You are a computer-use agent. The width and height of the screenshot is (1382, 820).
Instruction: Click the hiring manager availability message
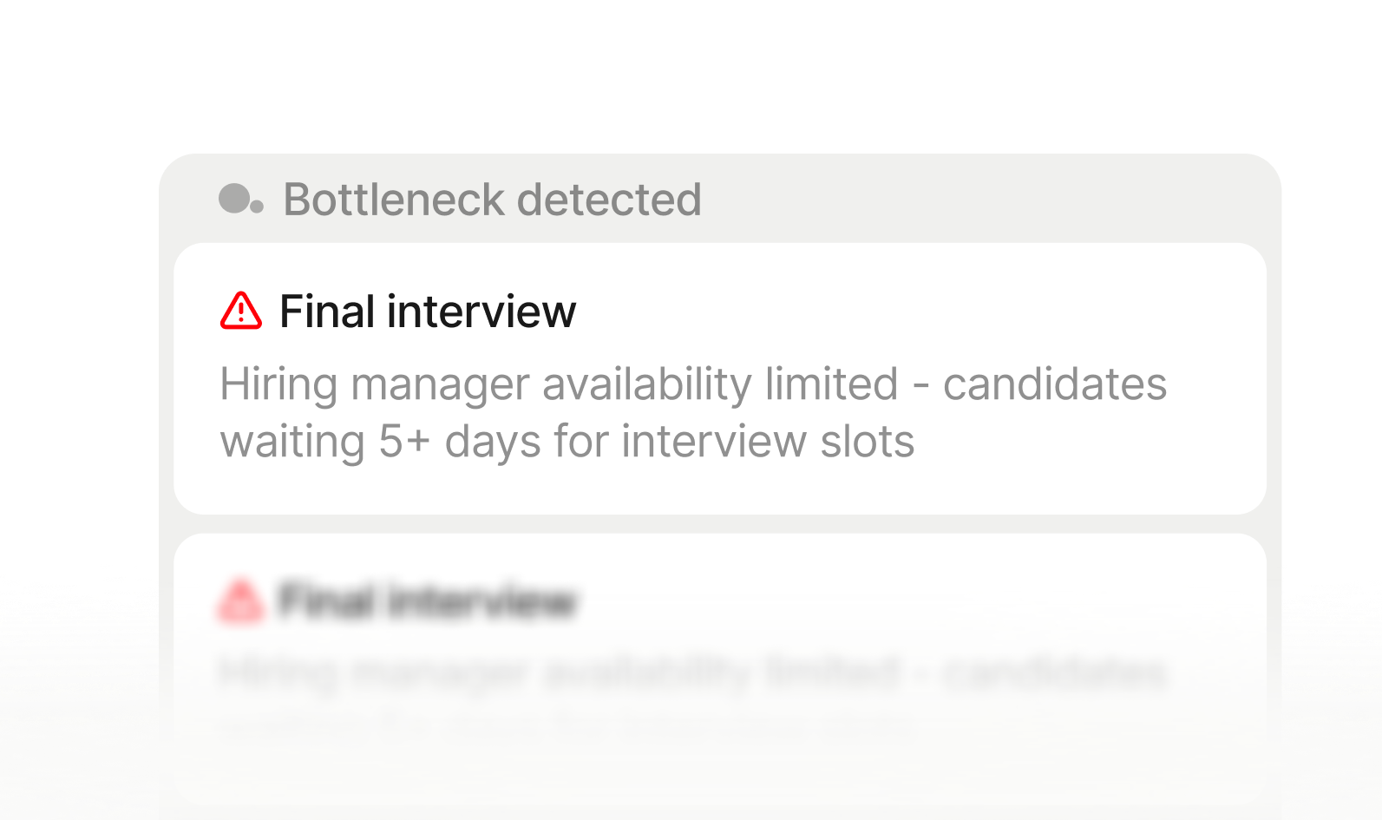pyautogui.click(x=694, y=384)
